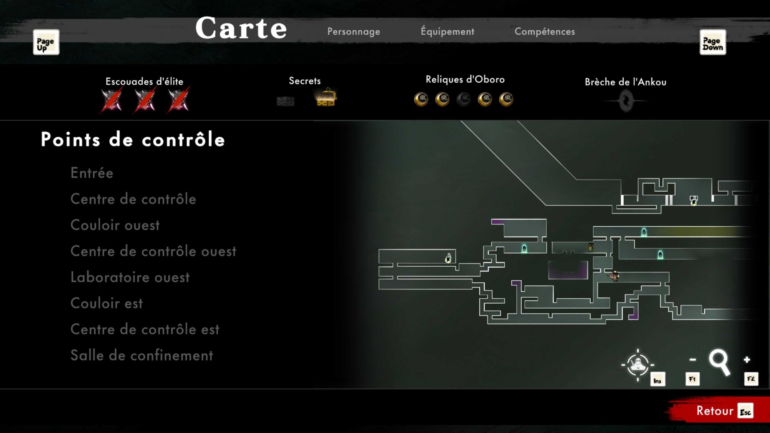Screen dimensions: 770x433
Task: Click the magnifying glass zoom icon
Action: click(x=720, y=362)
